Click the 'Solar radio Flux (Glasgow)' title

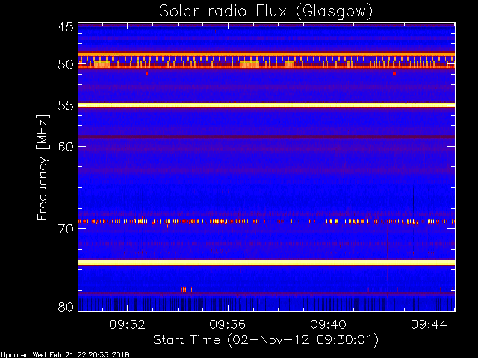266,12
